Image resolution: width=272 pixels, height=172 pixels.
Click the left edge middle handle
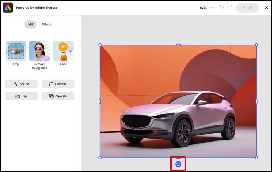(100, 101)
